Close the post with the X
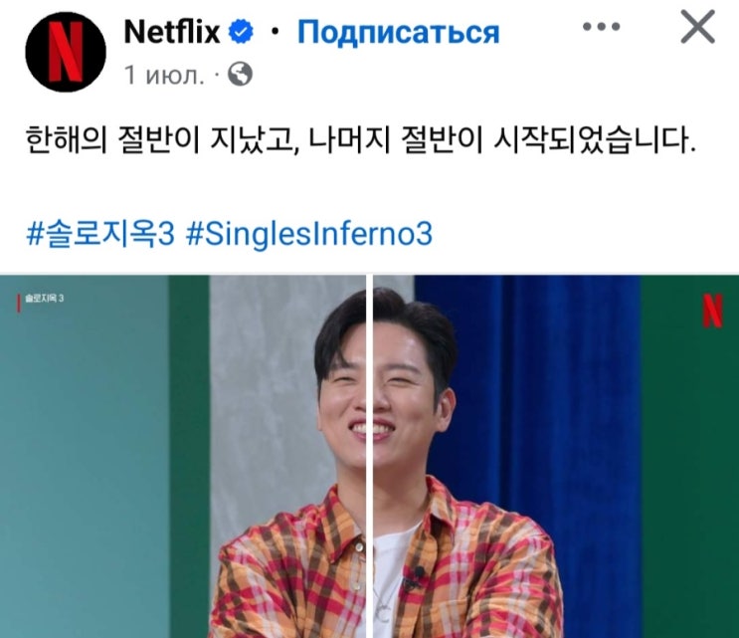739x638 pixels. point(697,27)
